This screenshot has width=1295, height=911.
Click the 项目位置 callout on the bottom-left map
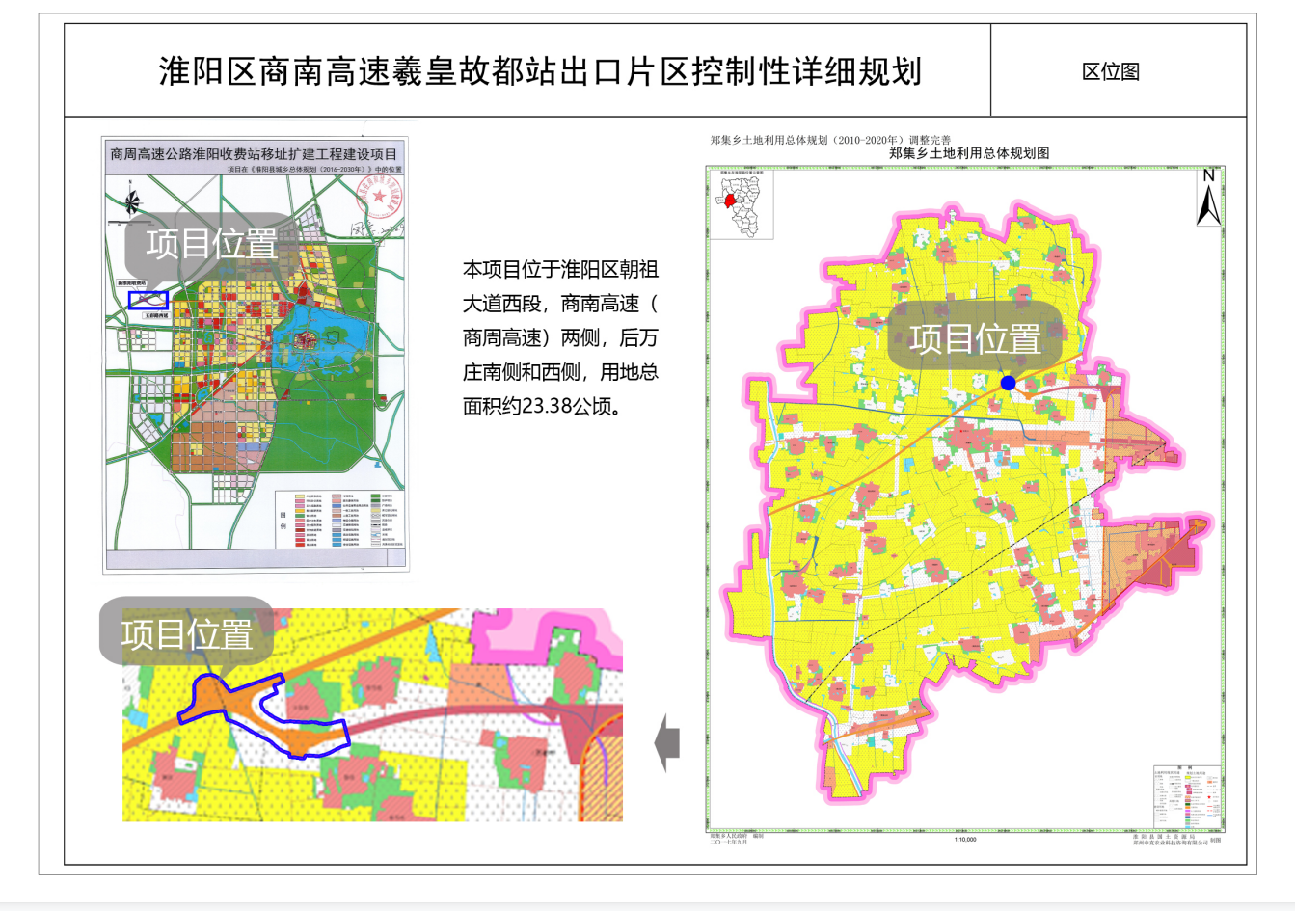(x=186, y=633)
